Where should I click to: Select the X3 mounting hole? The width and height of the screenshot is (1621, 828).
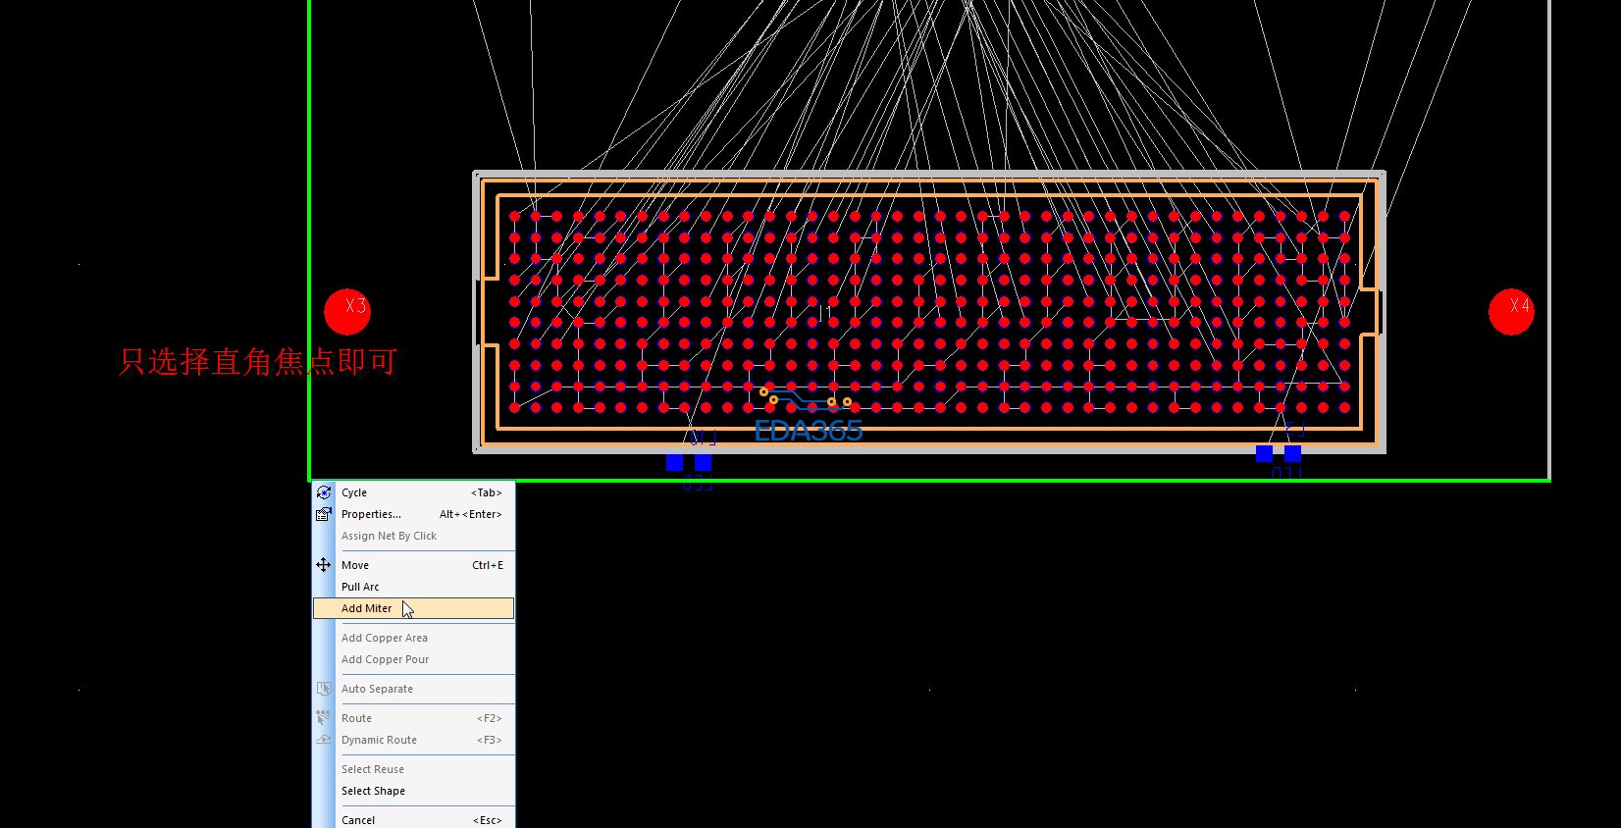(x=347, y=312)
